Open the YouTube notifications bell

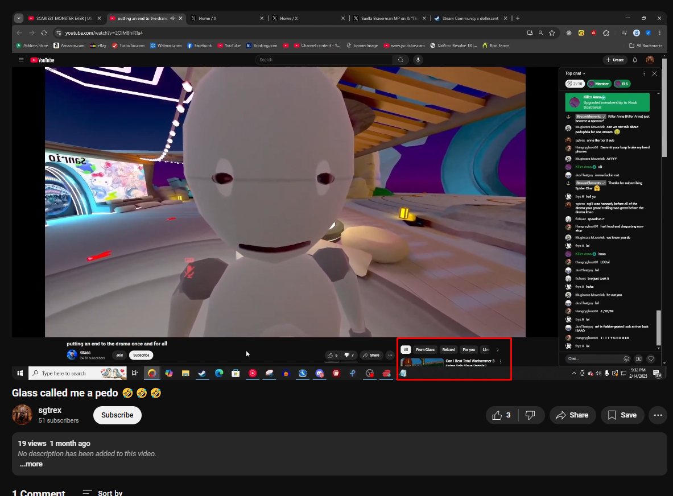635,60
